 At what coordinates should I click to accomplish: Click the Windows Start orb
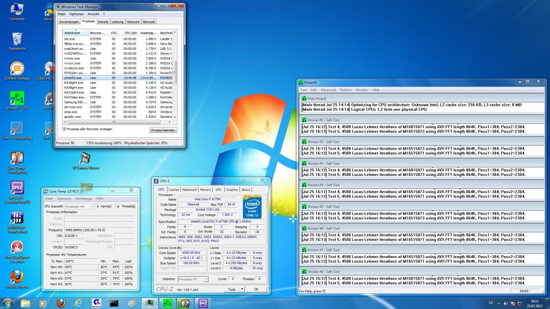[x=8, y=303]
